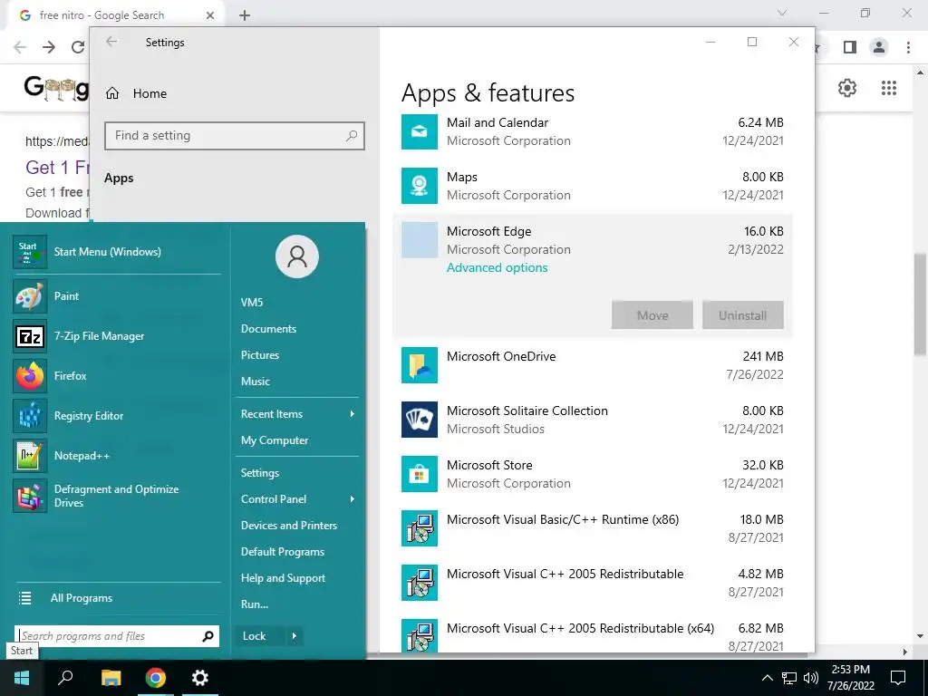This screenshot has width=928, height=696.
Task: Open My Computer from start menu
Action: (x=275, y=440)
